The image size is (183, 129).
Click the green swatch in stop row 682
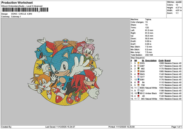click(138, 68)
